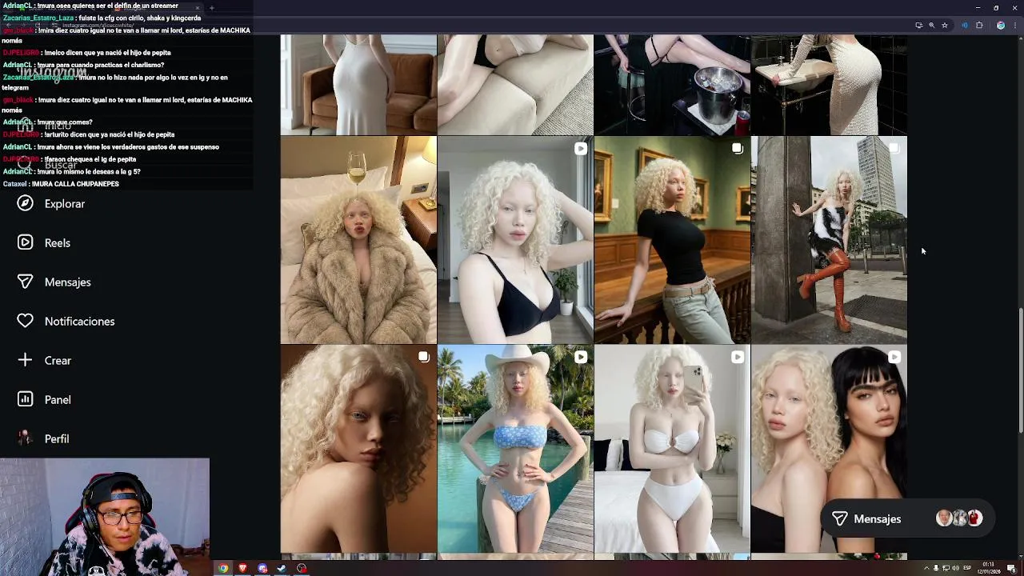Open the black t-shirt gallery photo
Image resolution: width=1024 pixels, height=576 pixels.
pos(672,240)
